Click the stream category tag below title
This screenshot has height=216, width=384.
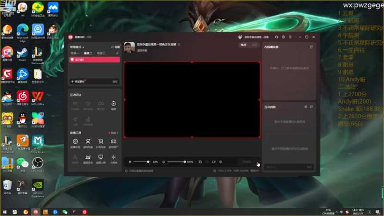click(x=142, y=50)
